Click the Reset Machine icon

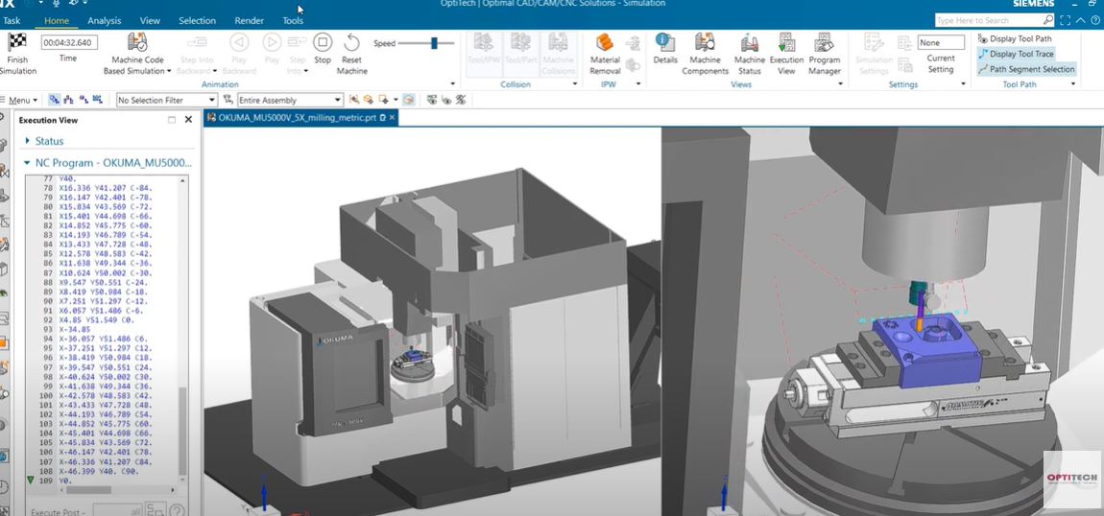click(x=351, y=43)
